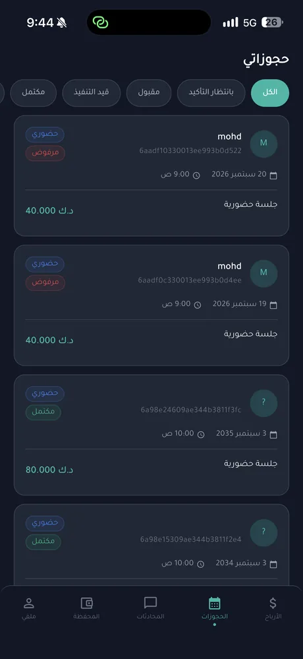Tap the M avatar on 20 سبتمبر booking
Image resolution: width=303 pixels, height=659 pixels.
pyautogui.click(x=263, y=144)
